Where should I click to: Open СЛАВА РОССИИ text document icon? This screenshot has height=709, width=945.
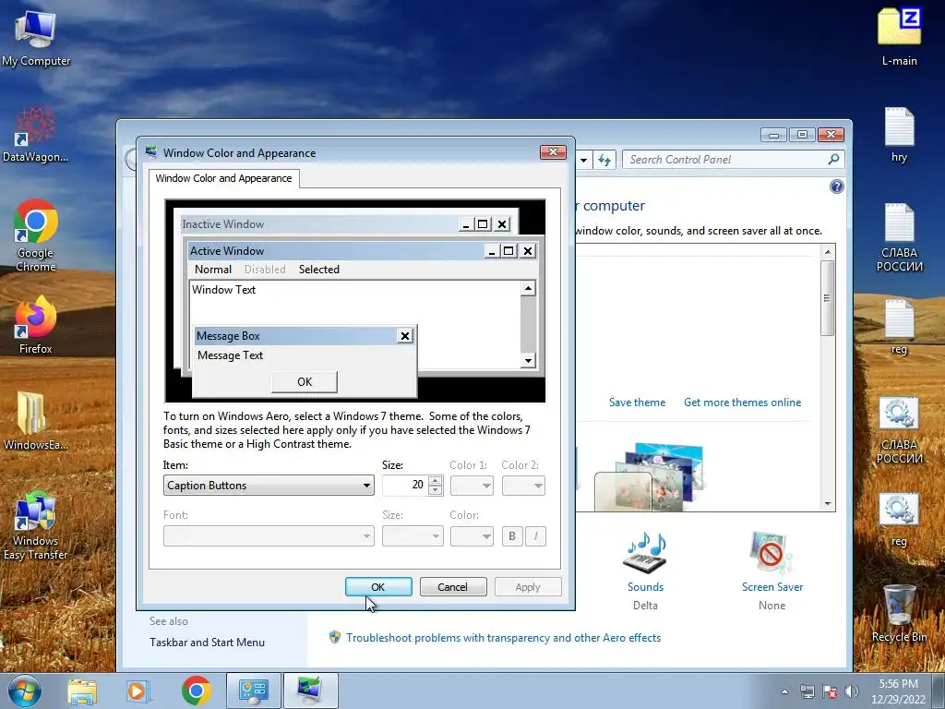[899, 237]
